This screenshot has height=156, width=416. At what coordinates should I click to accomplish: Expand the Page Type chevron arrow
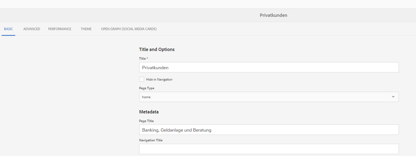[393, 97]
